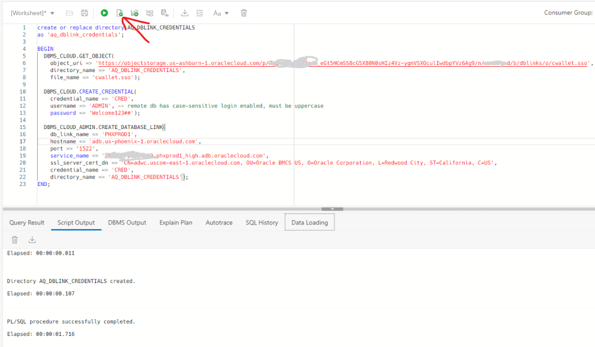595x347 pixels.
Task: Run the worksheet as a script
Action: point(119,13)
